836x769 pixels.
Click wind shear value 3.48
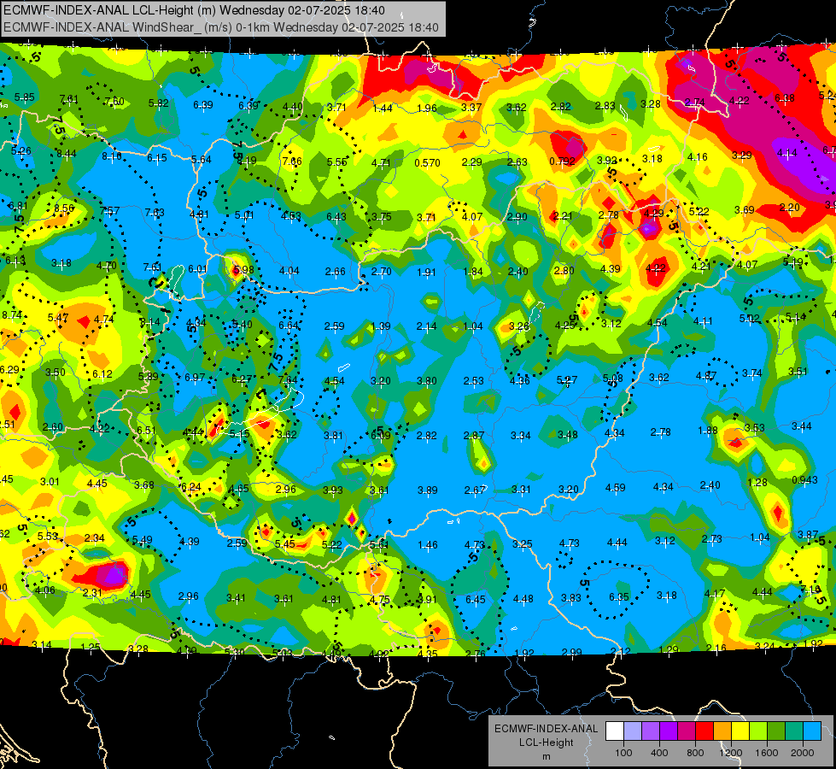567,434
